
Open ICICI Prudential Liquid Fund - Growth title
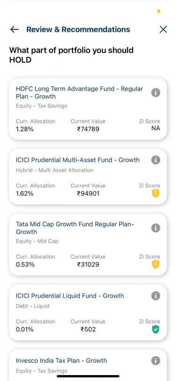(x=70, y=296)
